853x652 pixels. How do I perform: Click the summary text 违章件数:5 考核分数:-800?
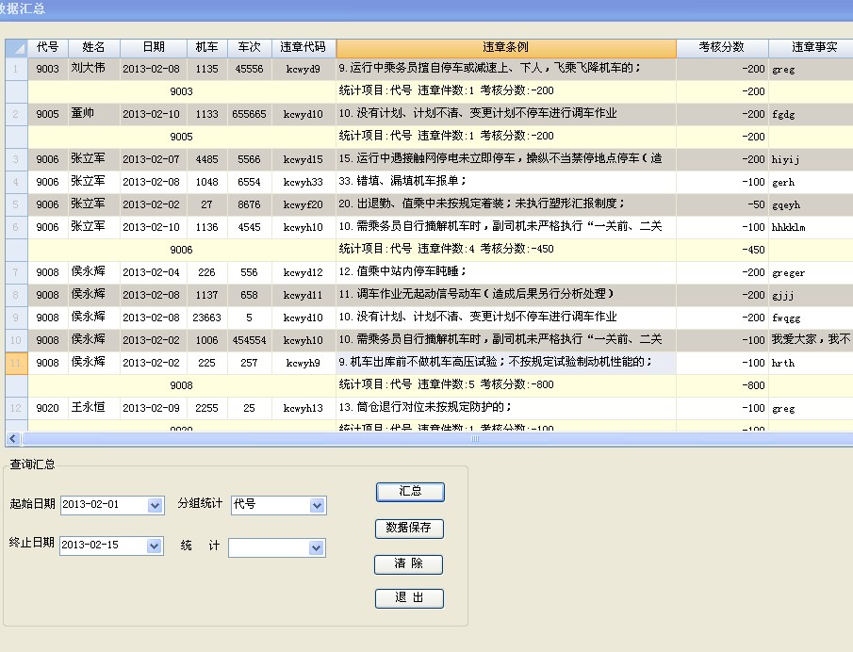485,384
